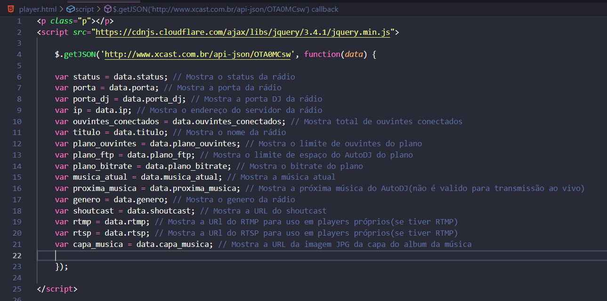Click the getJSON callback cube icon in the breadcrumb
Viewport: 607px width, 301px height.
[x=107, y=9]
